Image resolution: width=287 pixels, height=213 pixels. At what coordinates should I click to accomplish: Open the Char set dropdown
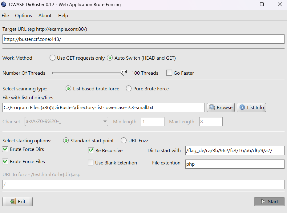105,121
